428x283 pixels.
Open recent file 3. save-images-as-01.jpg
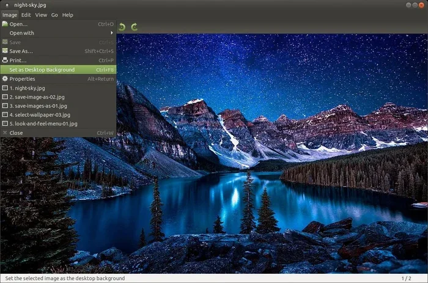[58, 106]
